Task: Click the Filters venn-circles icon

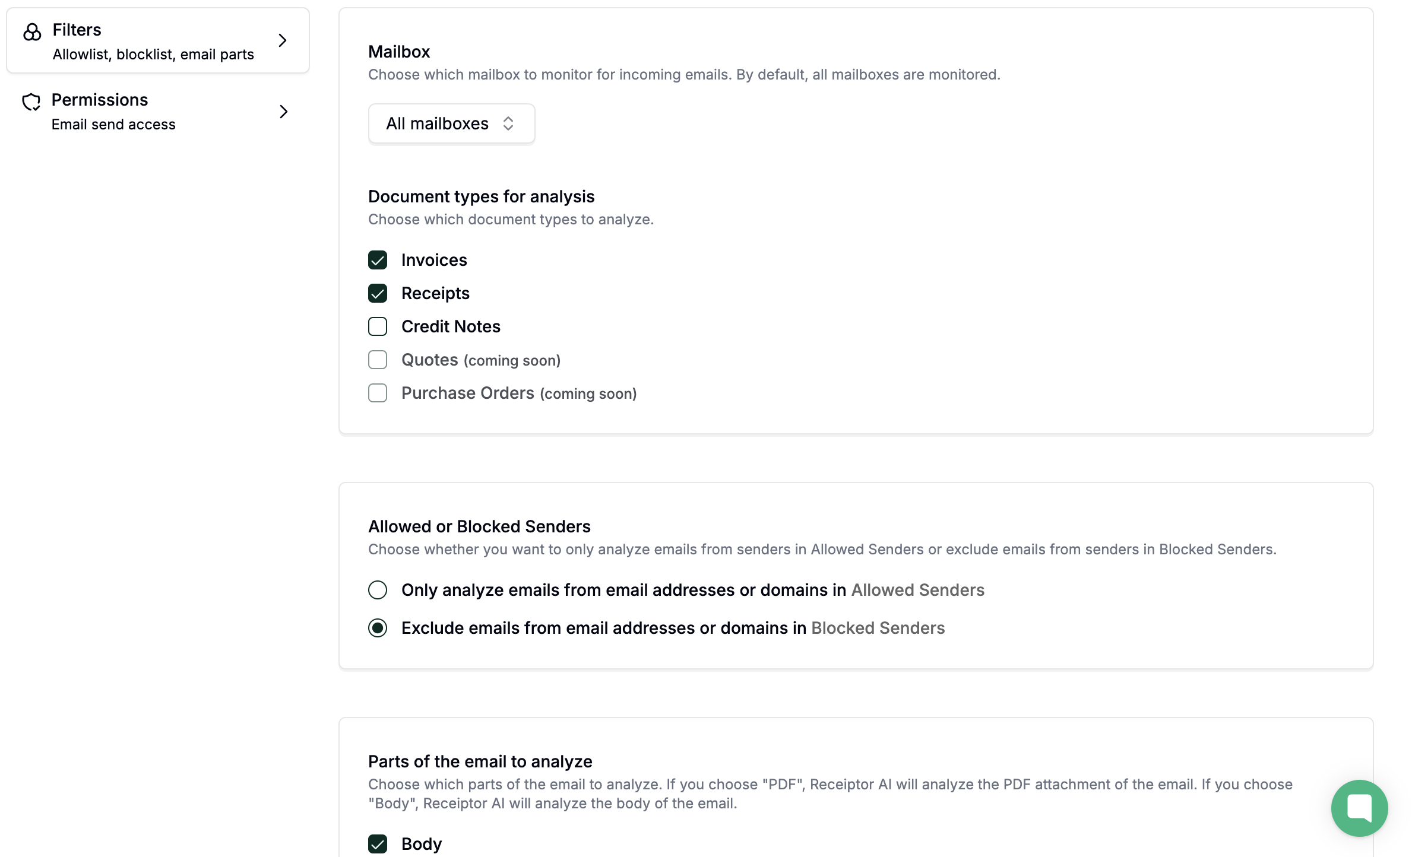Action: 32,32
